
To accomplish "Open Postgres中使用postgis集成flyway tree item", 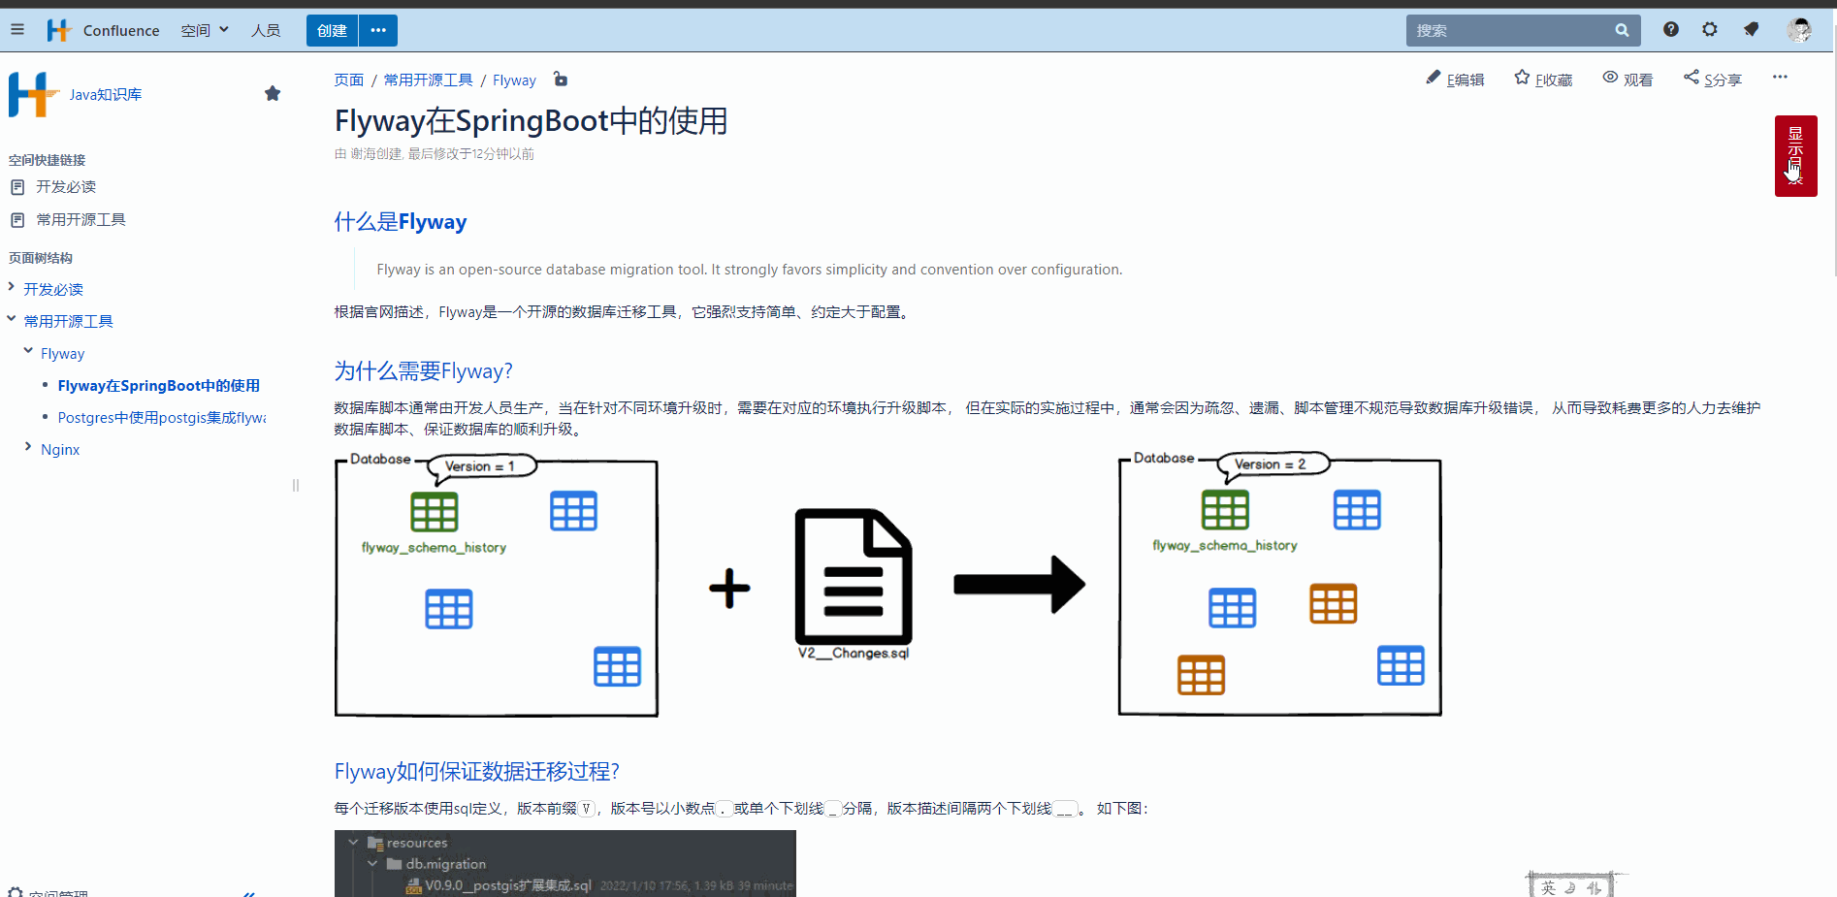I will [x=162, y=417].
